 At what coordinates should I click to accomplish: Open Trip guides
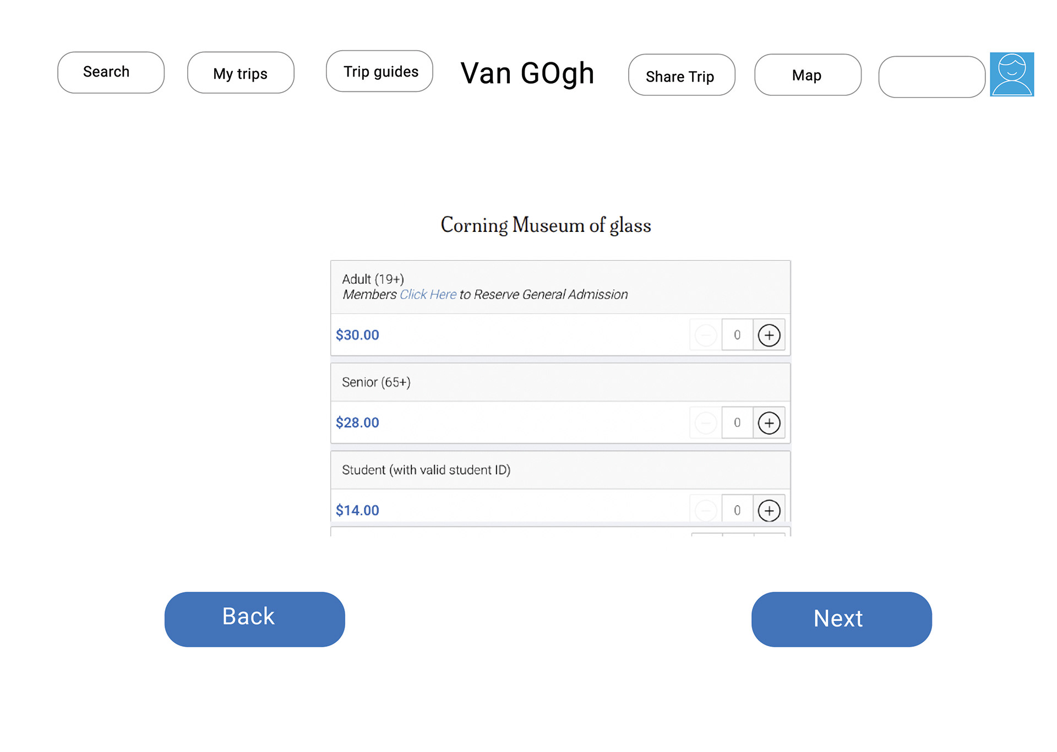379,71
